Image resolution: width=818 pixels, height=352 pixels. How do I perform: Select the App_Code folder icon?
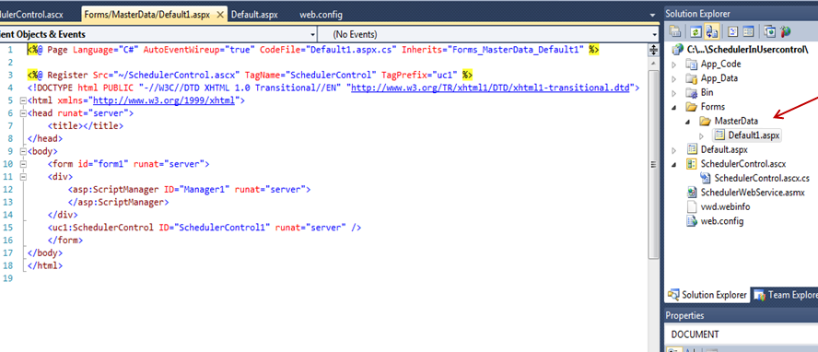tap(692, 65)
